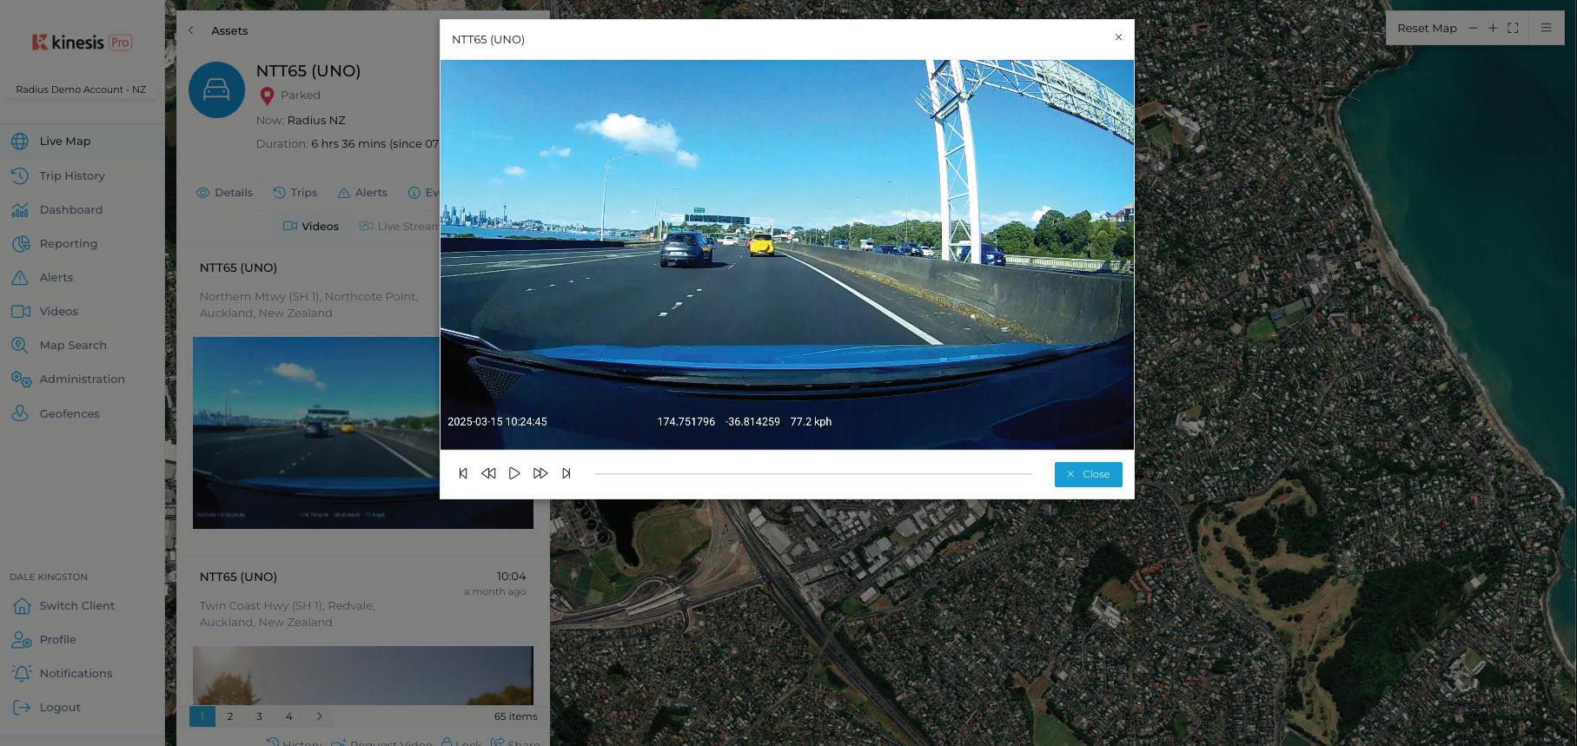1577x746 pixels.
Task: Rewind the dashcam video
Action: (x=488, y=473)
